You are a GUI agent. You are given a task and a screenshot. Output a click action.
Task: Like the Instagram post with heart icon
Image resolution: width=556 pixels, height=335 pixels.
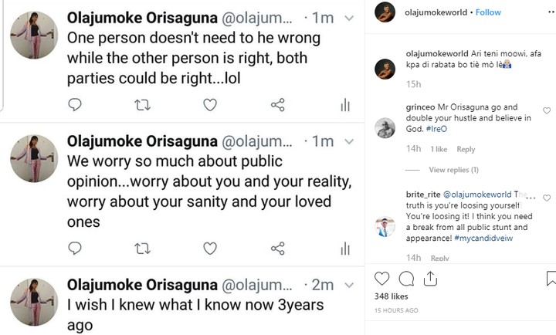[381, 279]
